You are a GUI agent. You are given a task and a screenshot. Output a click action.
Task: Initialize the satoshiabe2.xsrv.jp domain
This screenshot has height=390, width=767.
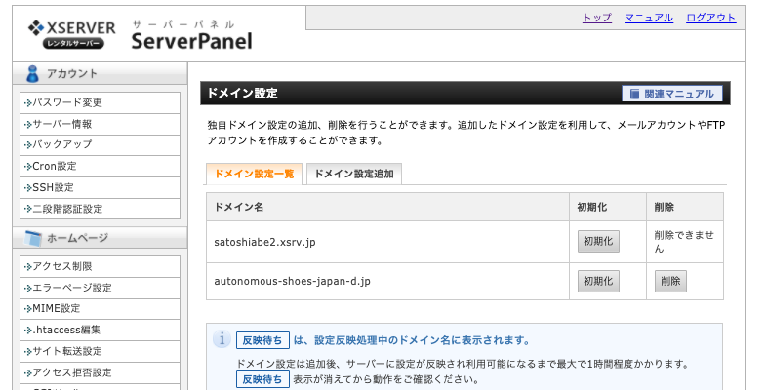point(598,241)
